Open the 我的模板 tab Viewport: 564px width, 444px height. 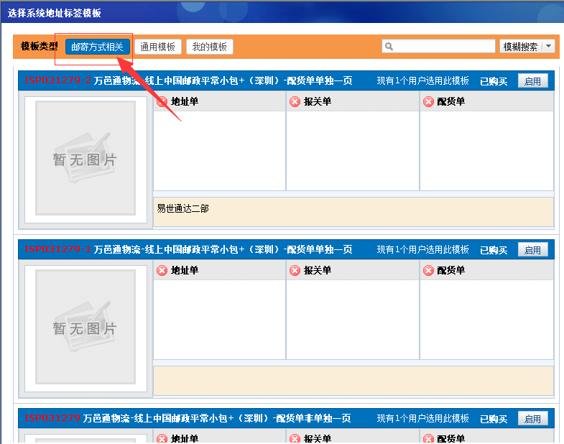(210, 47)
